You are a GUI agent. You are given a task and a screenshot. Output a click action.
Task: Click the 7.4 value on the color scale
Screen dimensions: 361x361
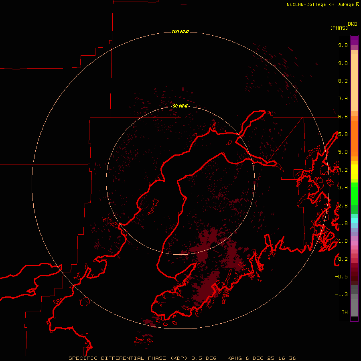(343, 99)
